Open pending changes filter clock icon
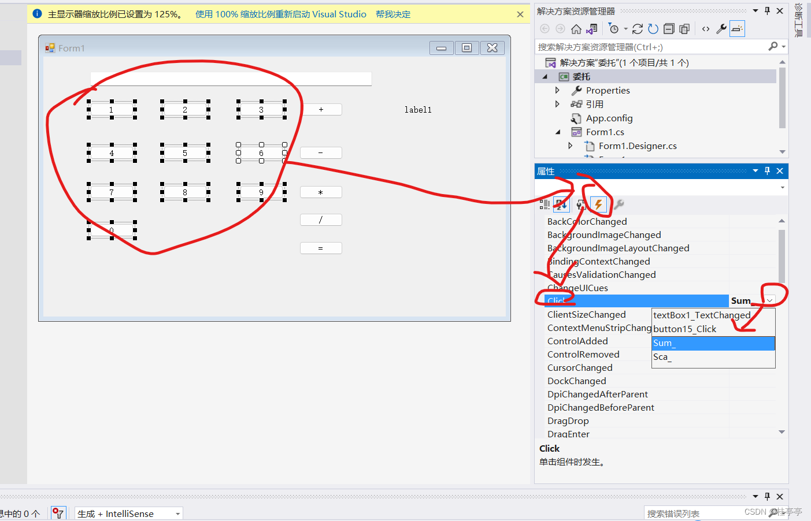 click(x=613, y=29)
